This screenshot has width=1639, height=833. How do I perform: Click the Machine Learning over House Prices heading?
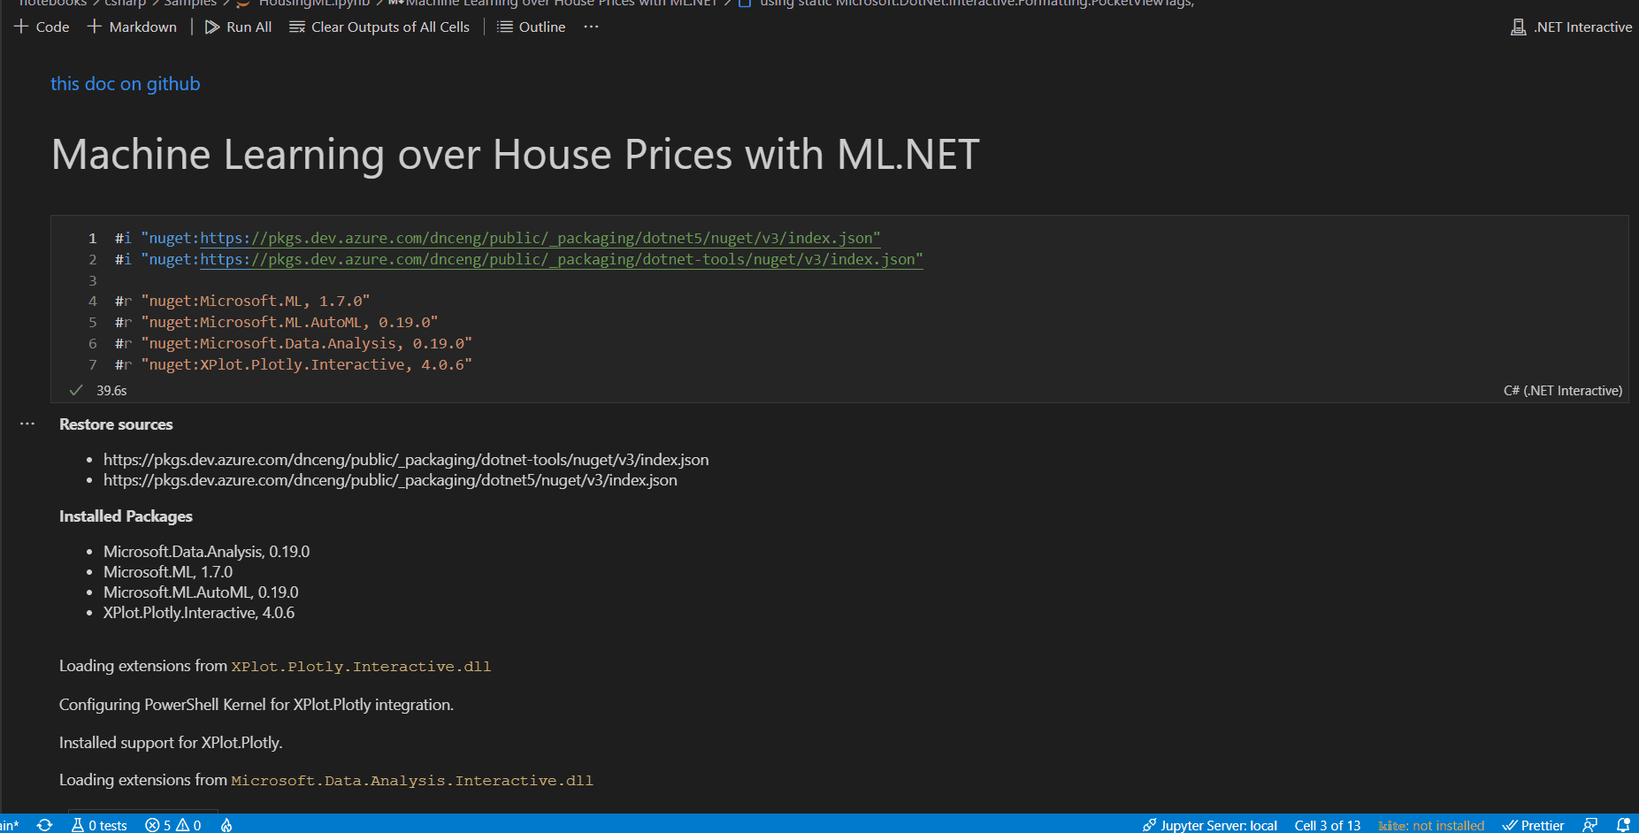(x=516, y=154)
